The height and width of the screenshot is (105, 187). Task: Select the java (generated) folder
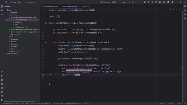15,34
